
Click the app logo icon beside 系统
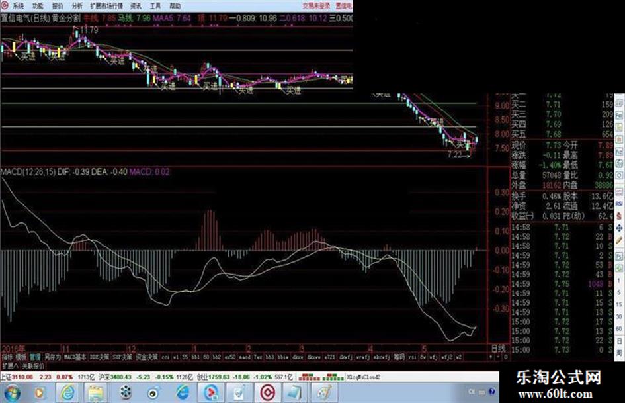(x=5, y=5)
